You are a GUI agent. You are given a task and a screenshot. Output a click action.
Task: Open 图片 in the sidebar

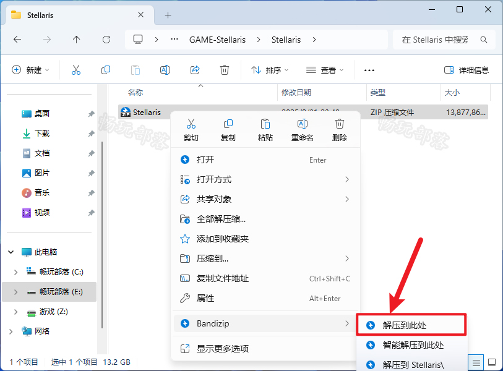(41, 173)
